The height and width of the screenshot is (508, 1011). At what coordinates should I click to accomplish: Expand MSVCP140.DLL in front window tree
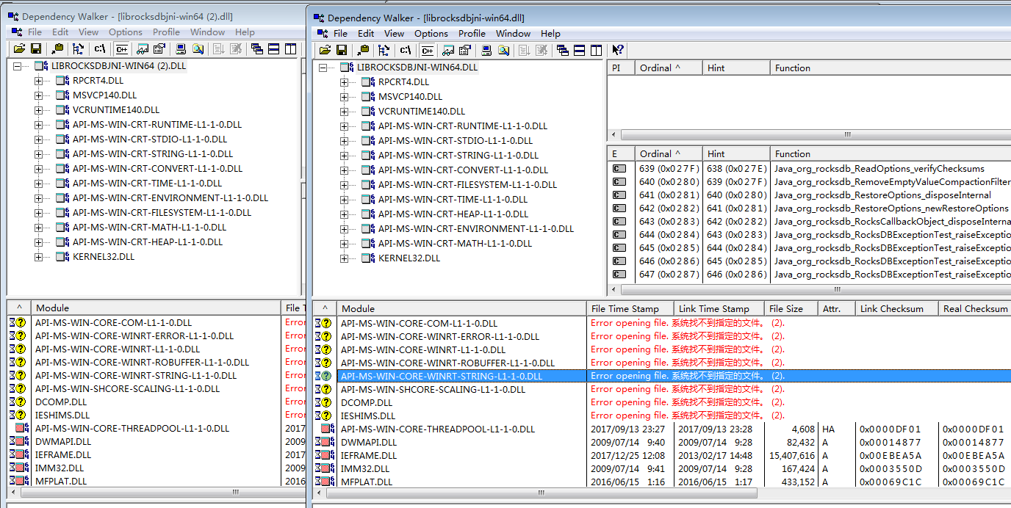(344, 96)
